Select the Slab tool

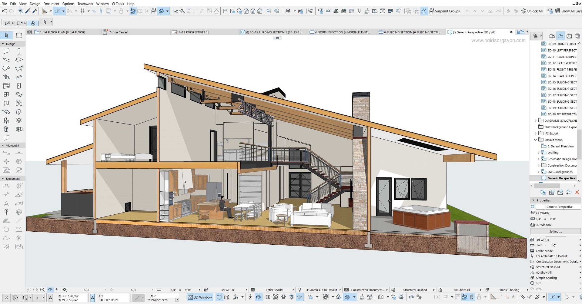(x=19, y=60)
